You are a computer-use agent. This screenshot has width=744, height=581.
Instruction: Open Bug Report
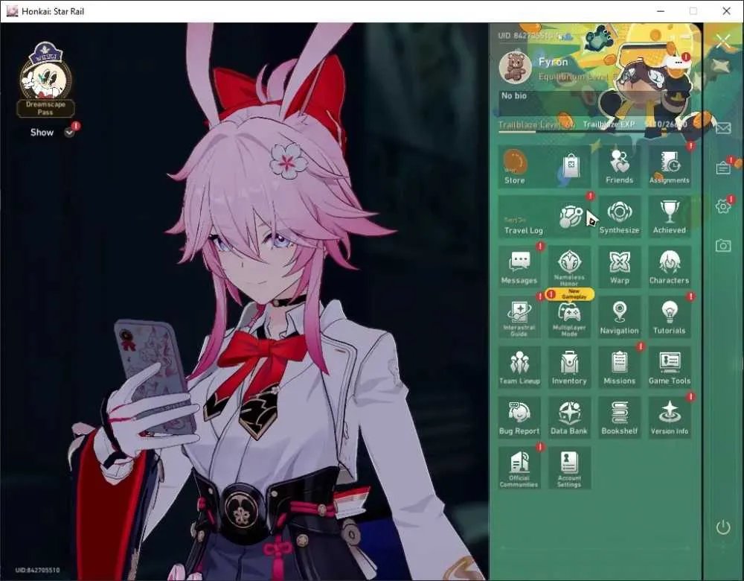[x=519, y=418]
